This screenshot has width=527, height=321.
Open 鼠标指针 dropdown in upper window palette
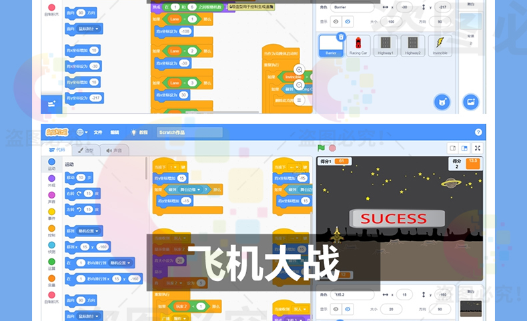point(89,29)
